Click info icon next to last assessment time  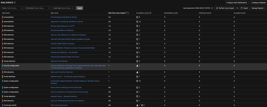click(212, 8)
